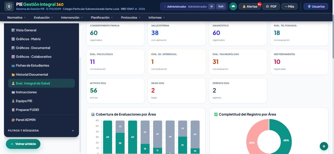Click the scroll-to-top arrow button
The height and width of the screenshot is (154, 334).
(324, 146)
